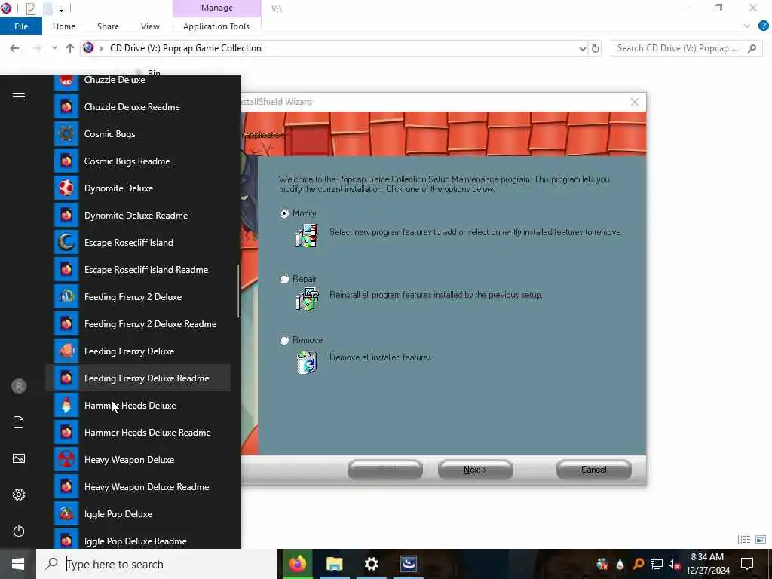Click the installer icon on the taskbar
The image size is (772, 579).
408,564
